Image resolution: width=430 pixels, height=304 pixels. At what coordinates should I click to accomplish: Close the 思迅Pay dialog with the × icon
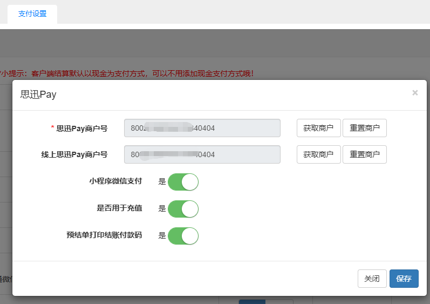tap(415, 93)
